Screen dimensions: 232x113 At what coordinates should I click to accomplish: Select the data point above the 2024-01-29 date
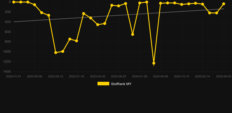[140, 3]
